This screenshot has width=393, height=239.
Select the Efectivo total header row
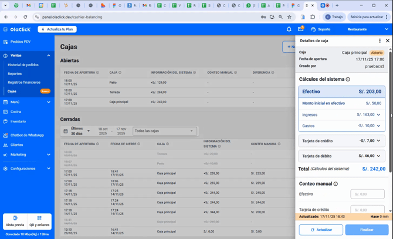tap(341, 91)
